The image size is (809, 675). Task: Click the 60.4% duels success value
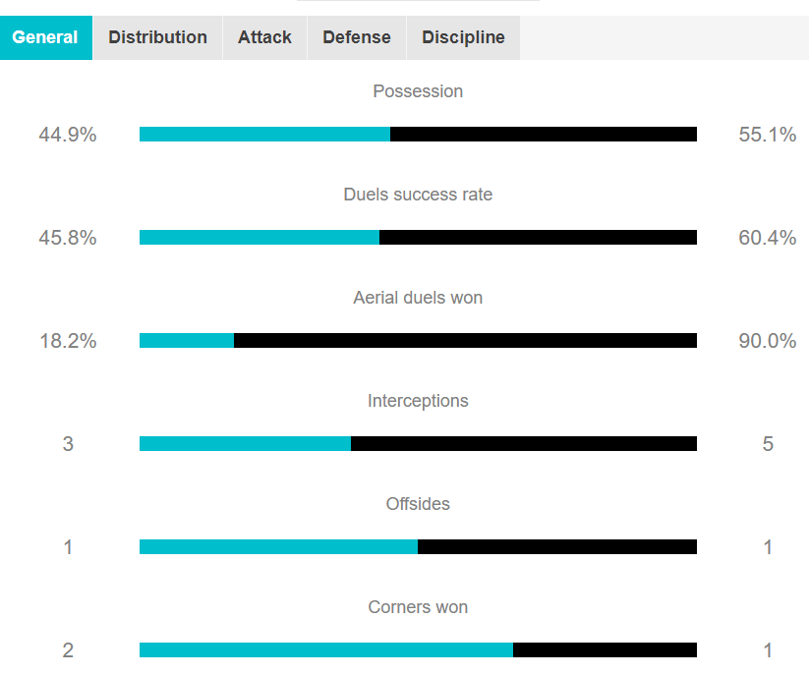767,238
